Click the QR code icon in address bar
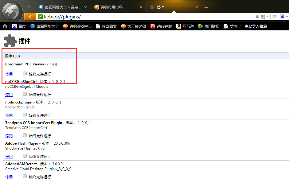This screenshot has width=289, height=183. (263, 17)
